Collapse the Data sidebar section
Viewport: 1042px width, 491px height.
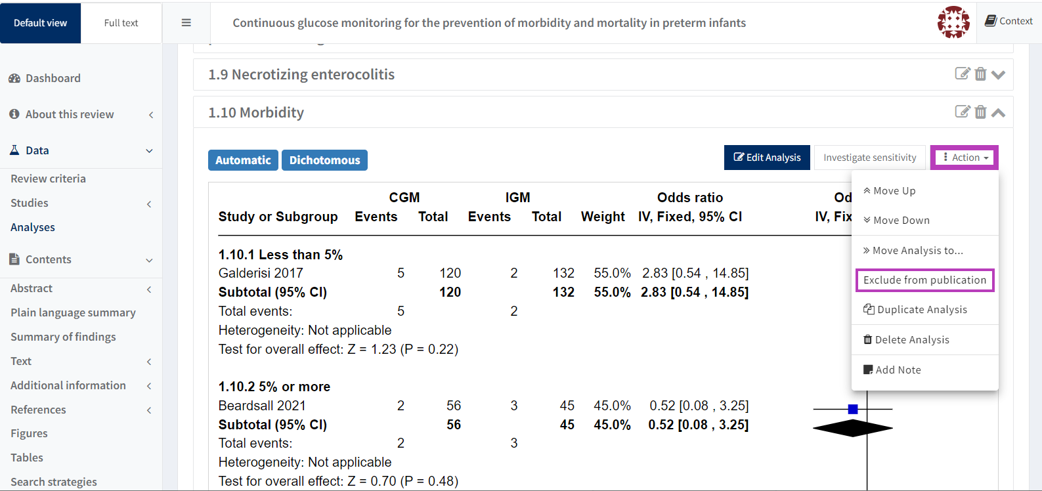pyautogui.click(x=150, y=150)
